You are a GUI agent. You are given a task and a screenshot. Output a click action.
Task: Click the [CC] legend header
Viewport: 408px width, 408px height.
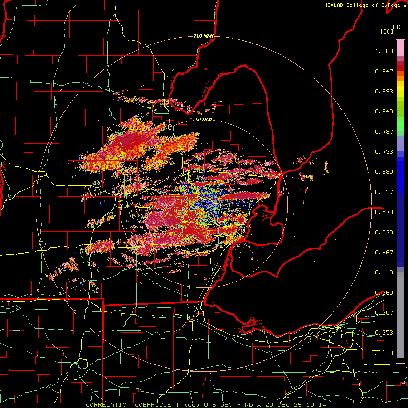click(x=387, y=31)
